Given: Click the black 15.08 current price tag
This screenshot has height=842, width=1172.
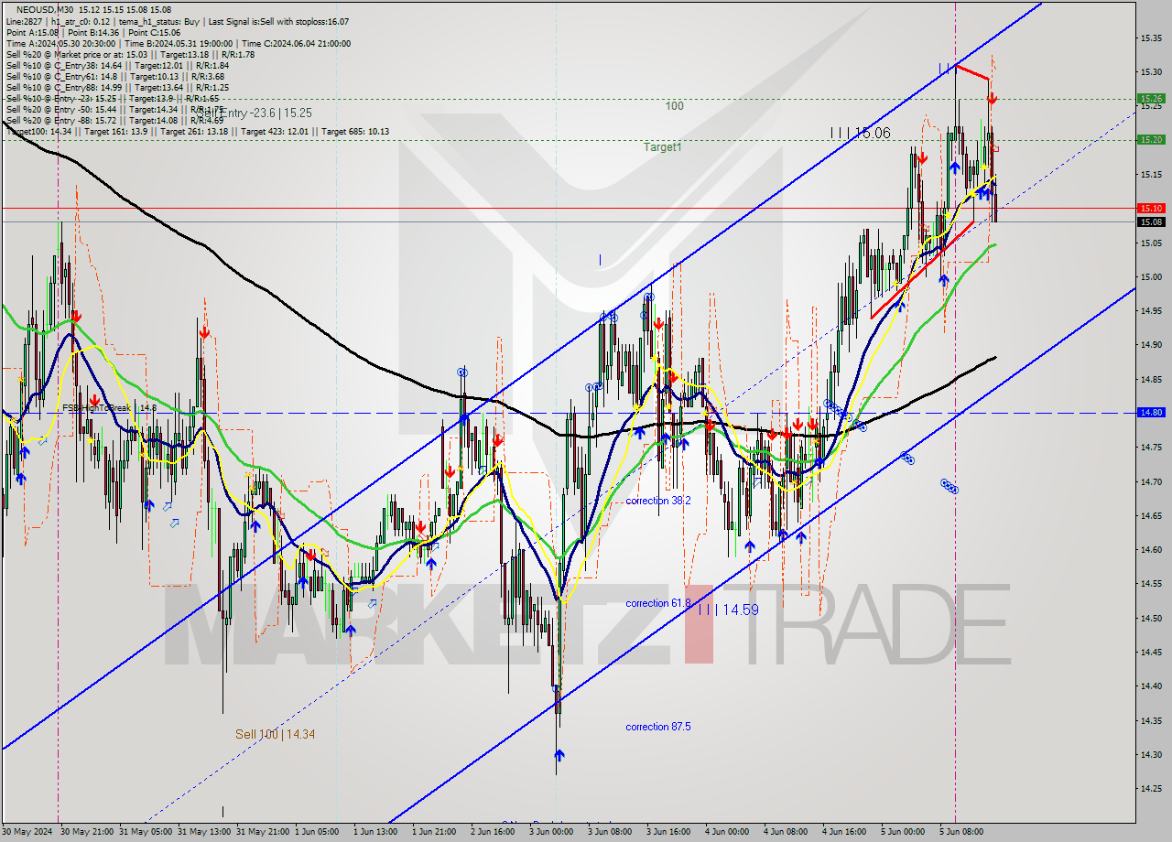Looking at the screenshot, I should coord(1150,221).
